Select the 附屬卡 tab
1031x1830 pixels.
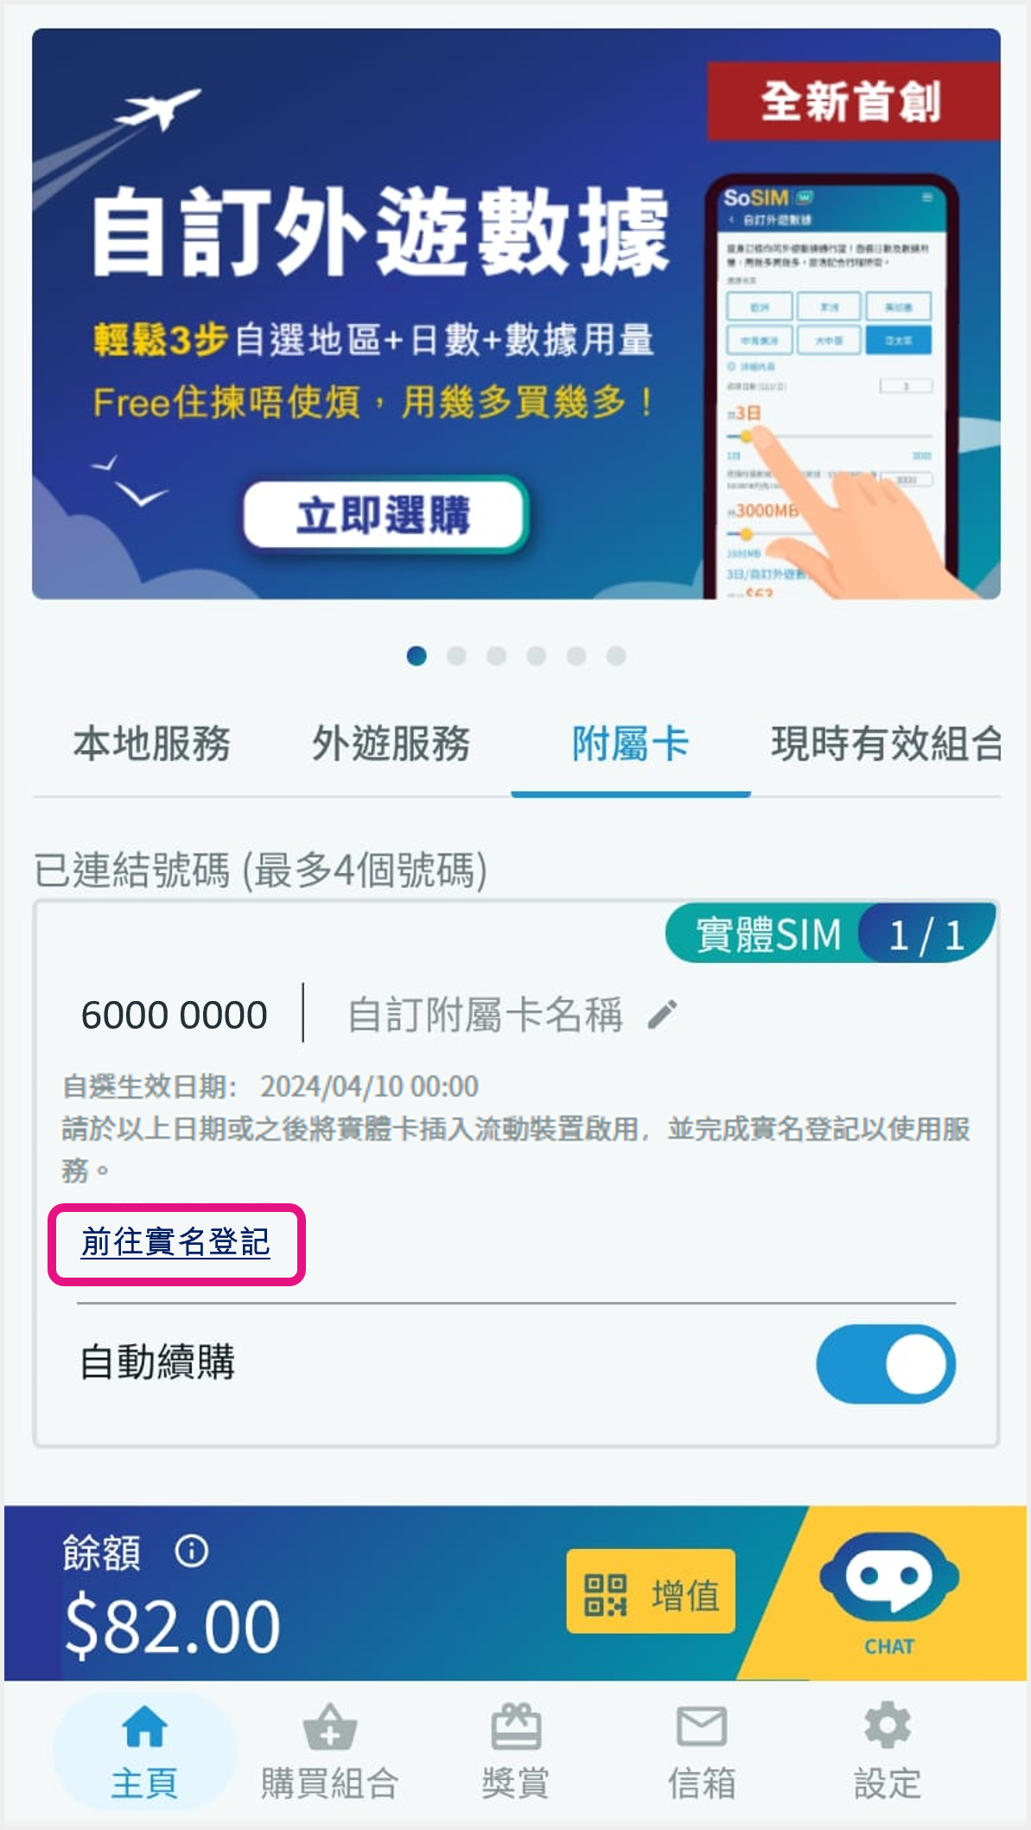pos(630,743)
